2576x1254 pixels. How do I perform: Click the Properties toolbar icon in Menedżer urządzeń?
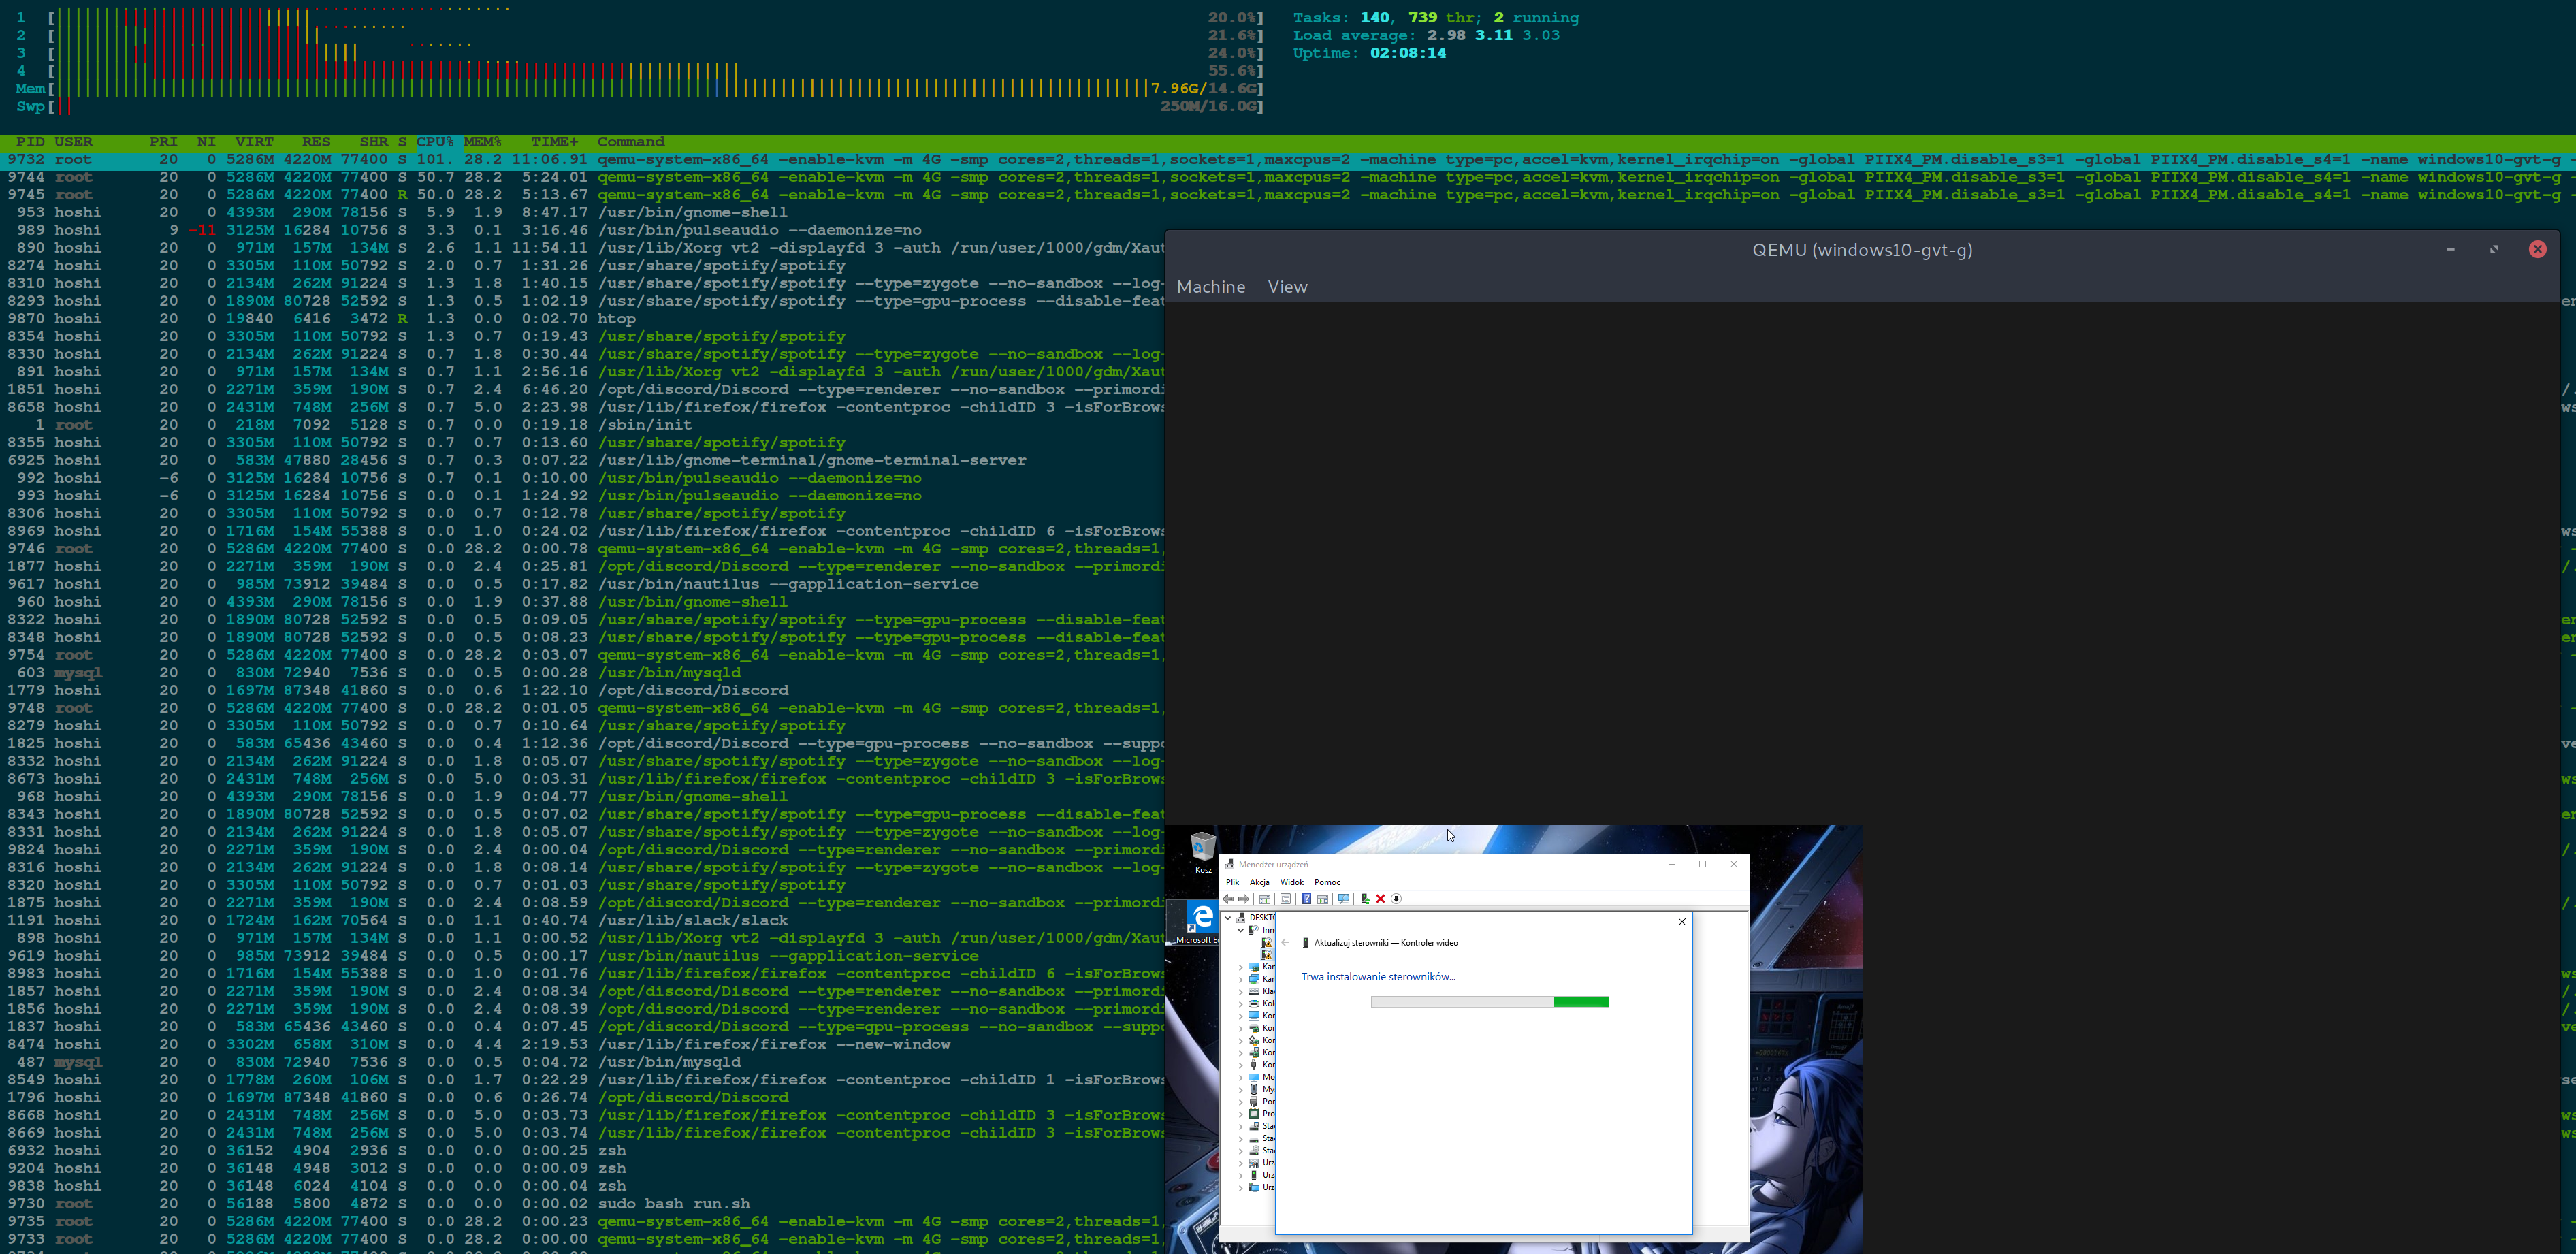click(1286, 899)
